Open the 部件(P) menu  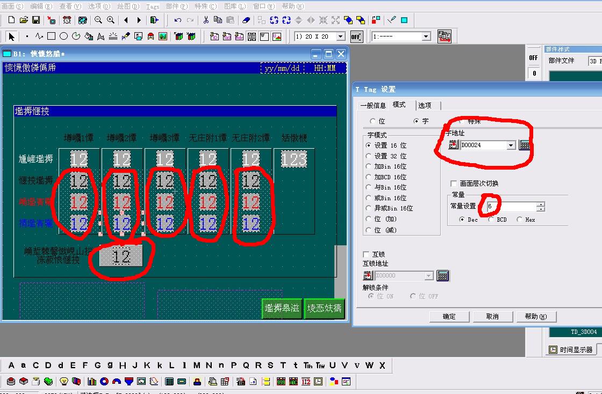coord(176,6)
